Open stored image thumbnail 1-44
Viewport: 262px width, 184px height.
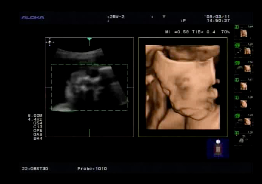(244, 33)
